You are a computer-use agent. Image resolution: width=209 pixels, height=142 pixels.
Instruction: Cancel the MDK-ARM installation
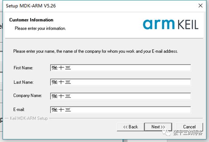[x=189, y=127]
